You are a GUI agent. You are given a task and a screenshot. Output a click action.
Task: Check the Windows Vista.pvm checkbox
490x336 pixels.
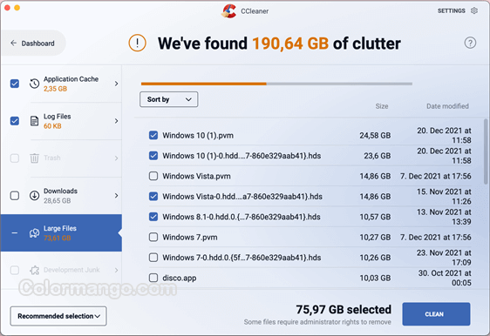(153, 176)
